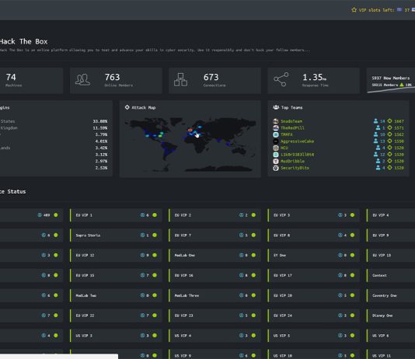The width and height of the screenshot is (415, 359).
Task: Click the 74 Machines stat card
Action: pos(32,80)
